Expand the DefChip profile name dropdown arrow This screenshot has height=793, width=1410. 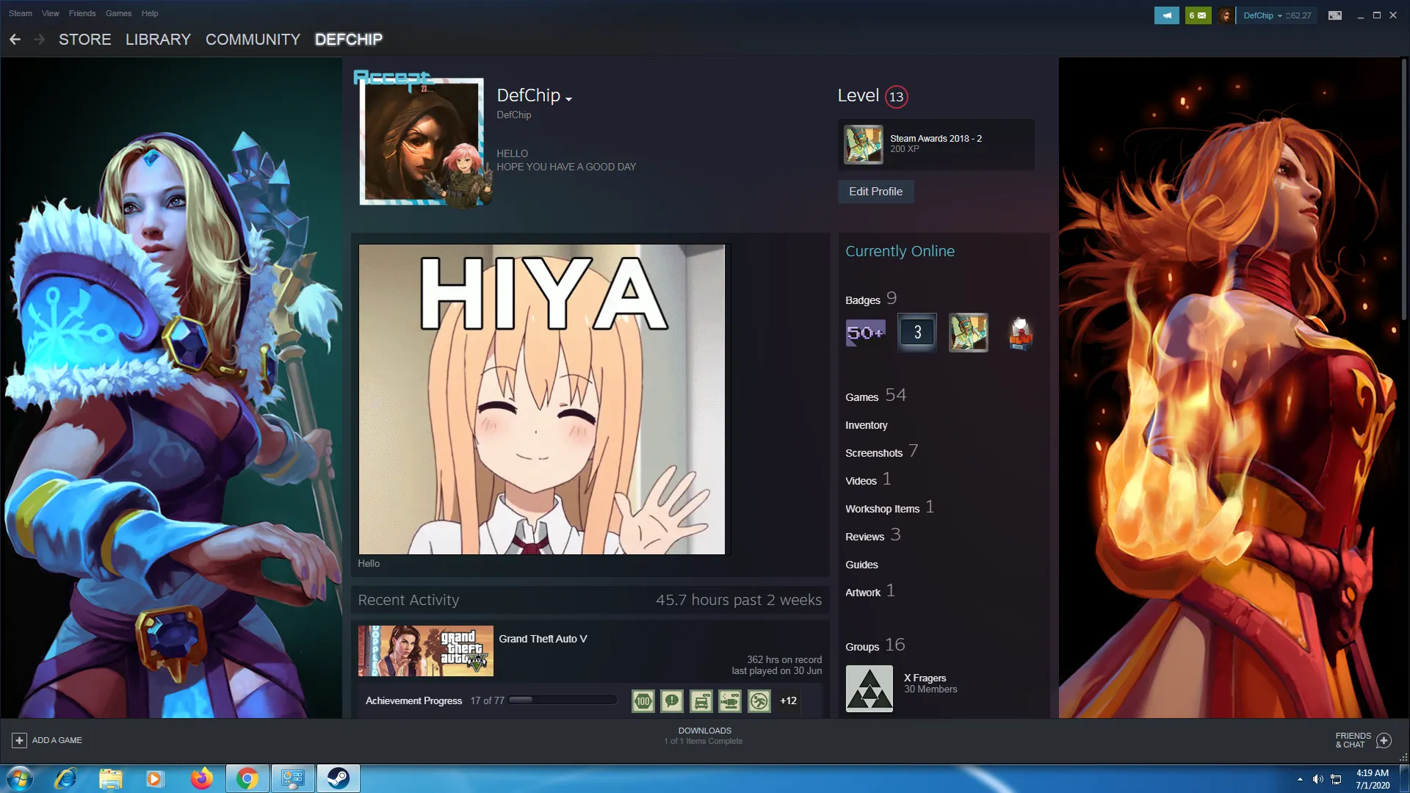point(568,98)
